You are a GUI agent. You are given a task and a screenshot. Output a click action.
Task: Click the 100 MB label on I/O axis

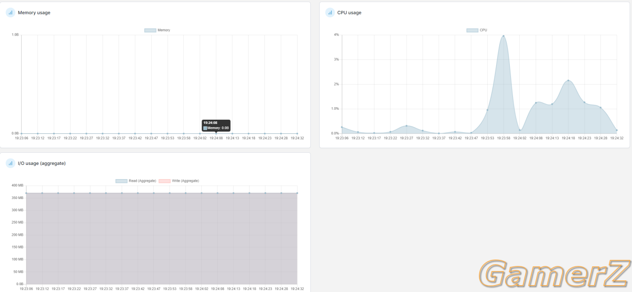pos(17,259)
